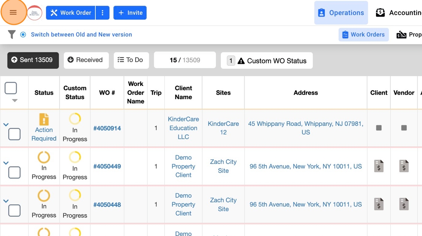Open client invoice icon for WO #4050449
This screenshot has width=422, height=236.
(379, 166)
